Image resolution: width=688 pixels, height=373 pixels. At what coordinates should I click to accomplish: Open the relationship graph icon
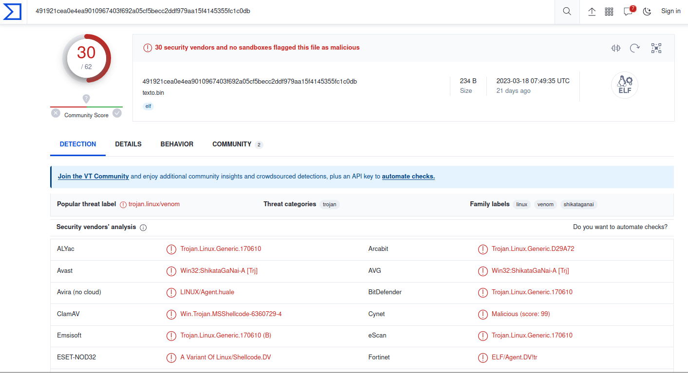click(x=656, y=48)
